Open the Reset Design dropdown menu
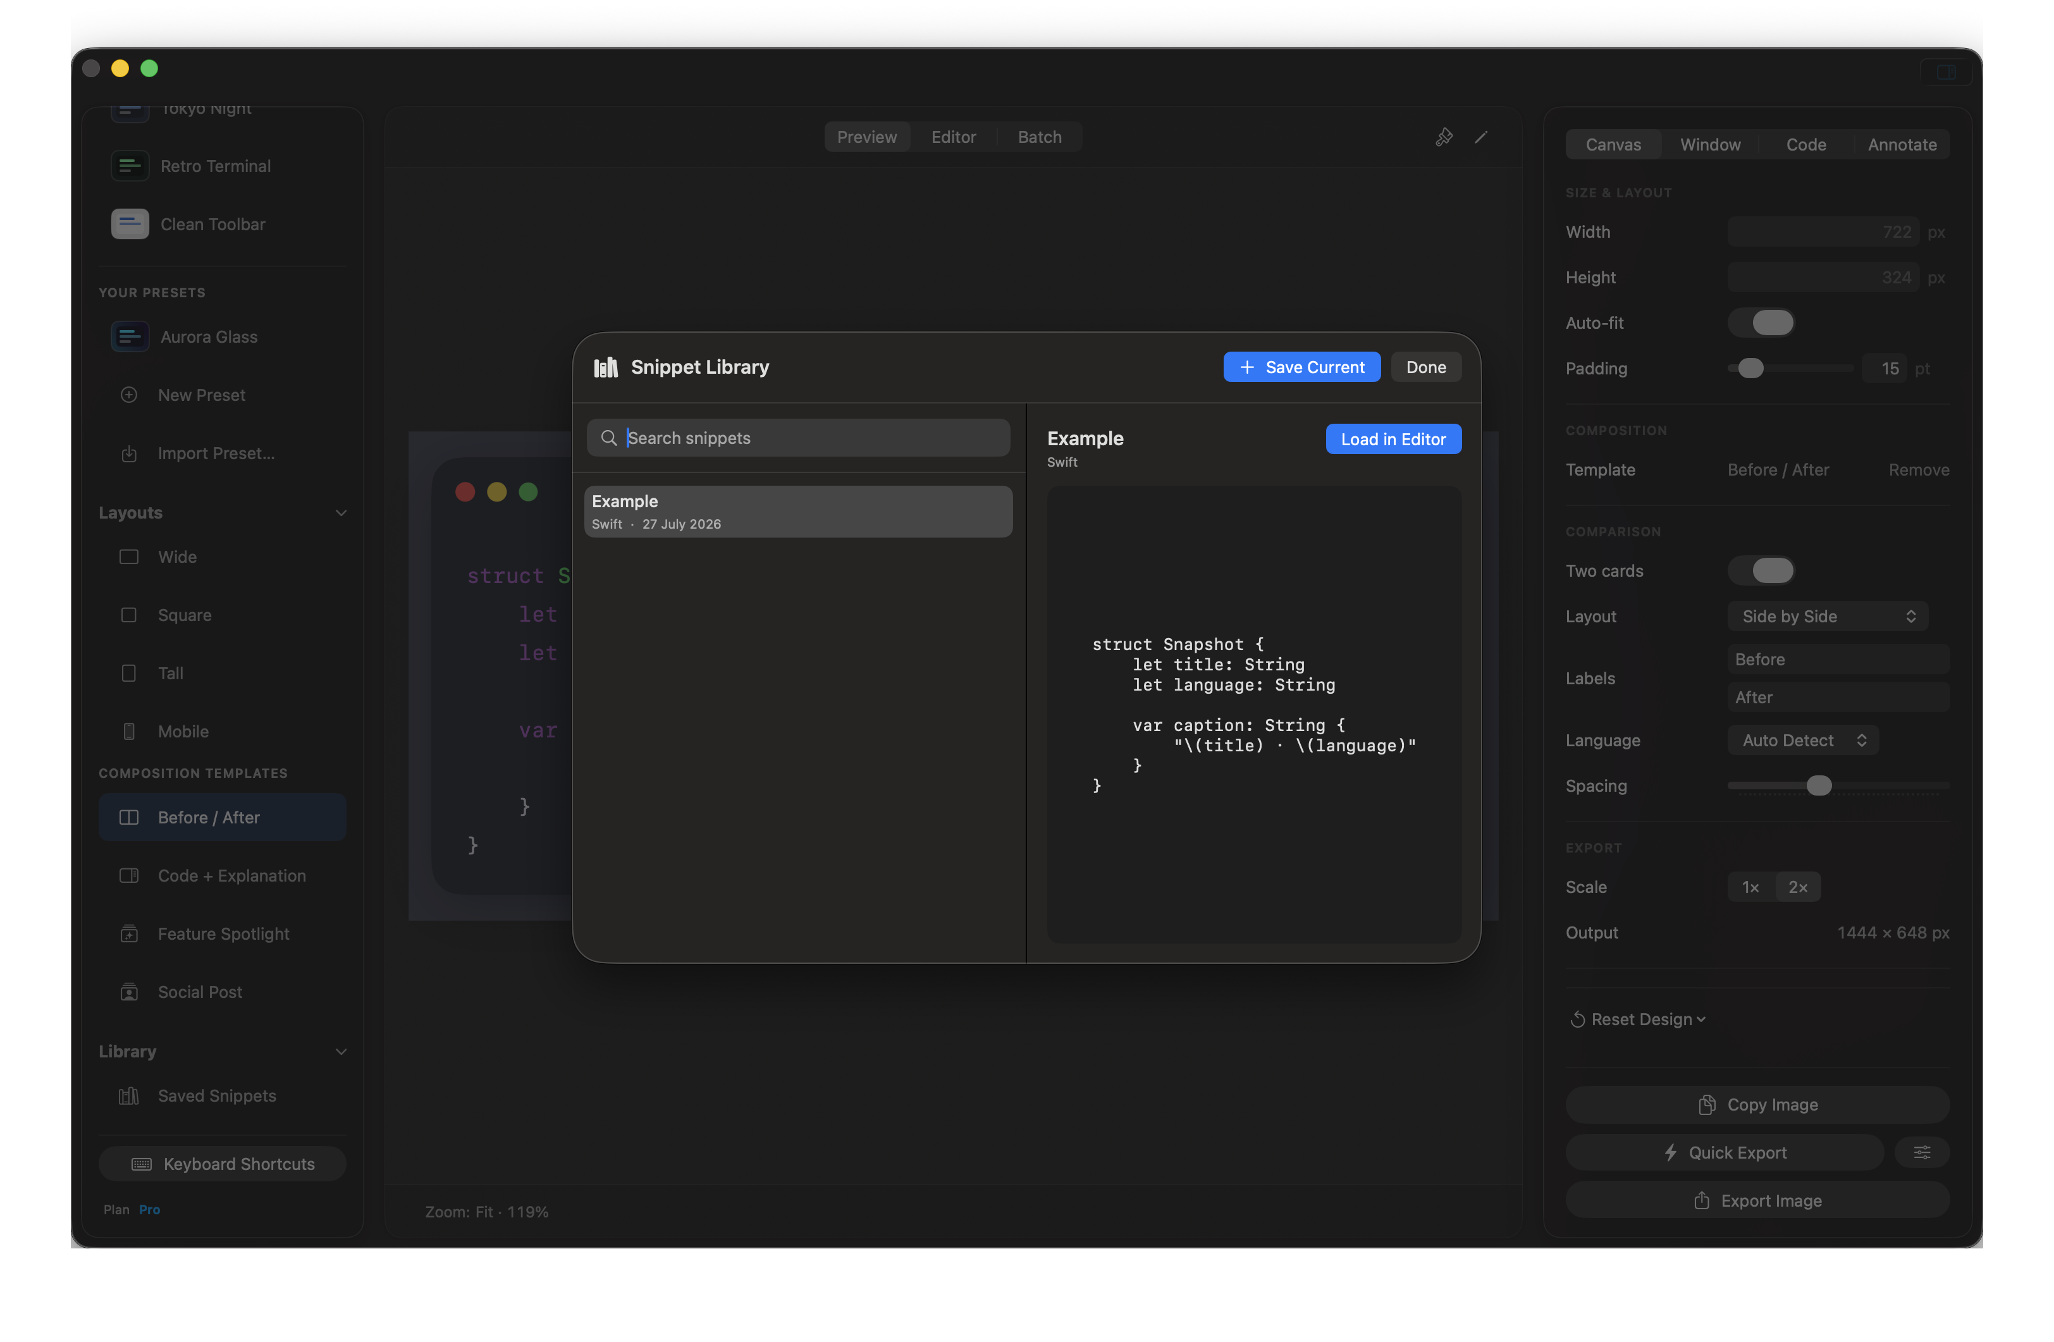2054x1342 pixels. (1639, 1020)
